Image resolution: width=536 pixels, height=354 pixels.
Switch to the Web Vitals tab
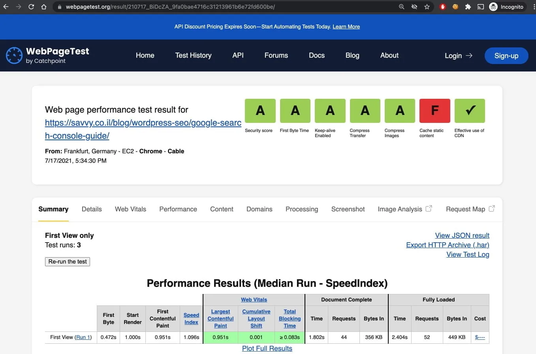(x=130, y=209)
